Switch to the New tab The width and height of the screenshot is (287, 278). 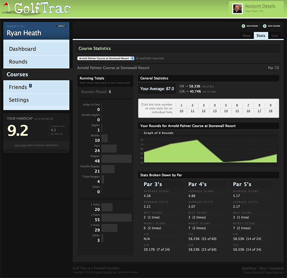246,36
